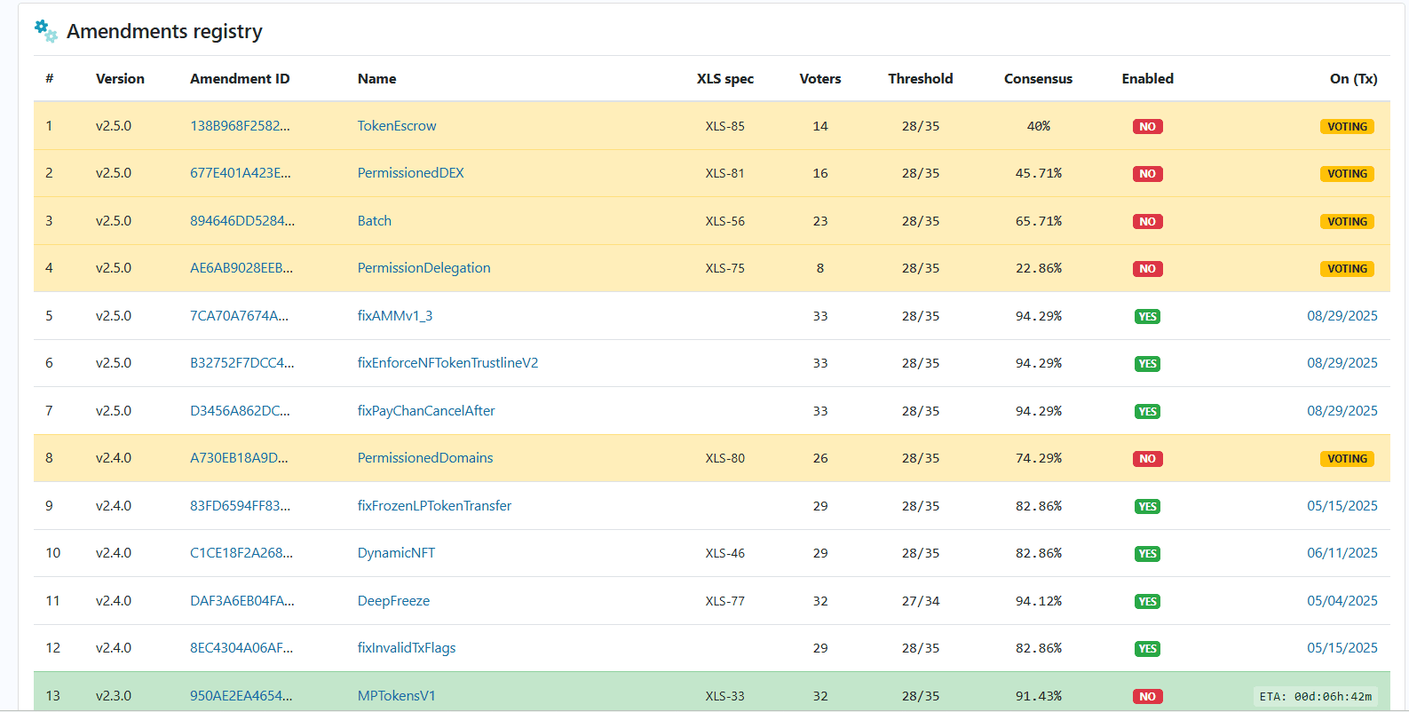This screenshot has width=1409, height=712.
Task: Click the green YES badge for DynamicNFT
Action: [x=1147, y=554]
